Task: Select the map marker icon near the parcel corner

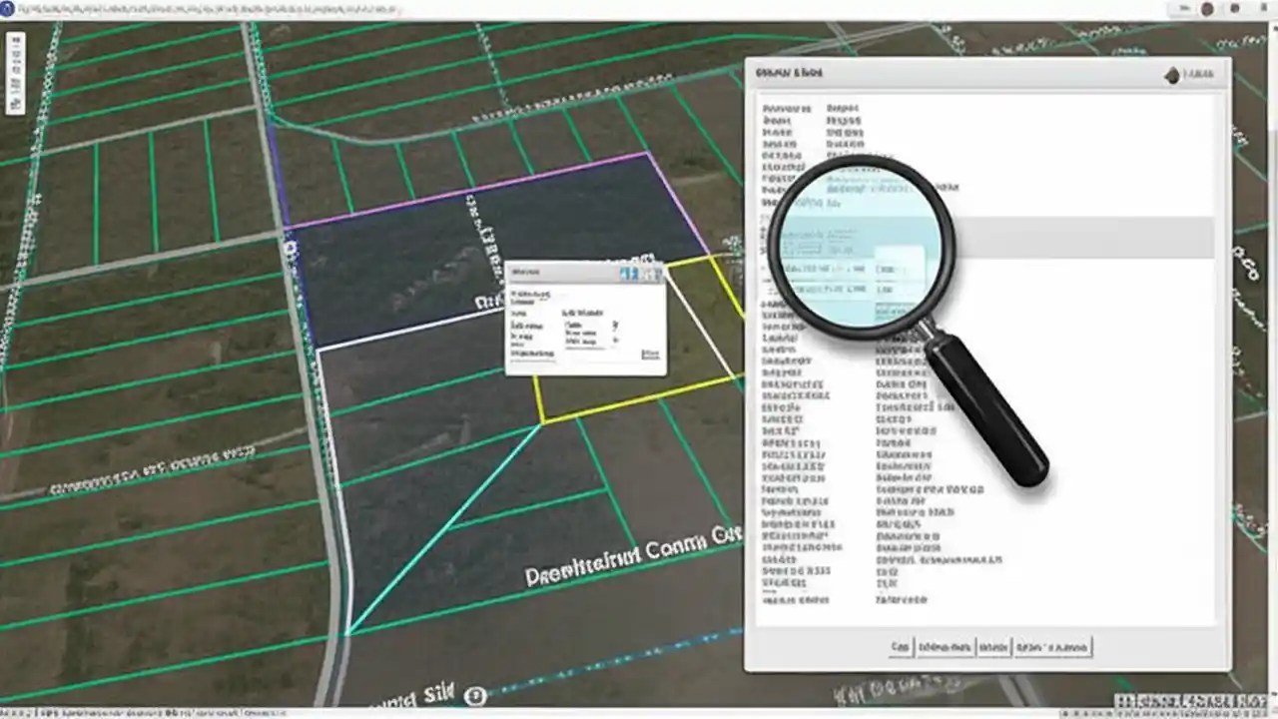Action: click(290, 246)
